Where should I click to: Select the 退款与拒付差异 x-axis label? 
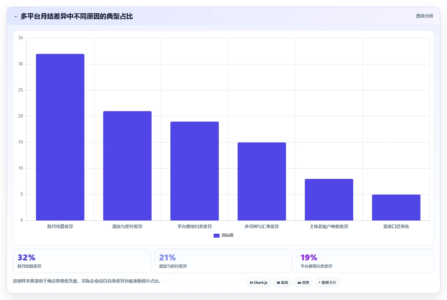point(127,226)
